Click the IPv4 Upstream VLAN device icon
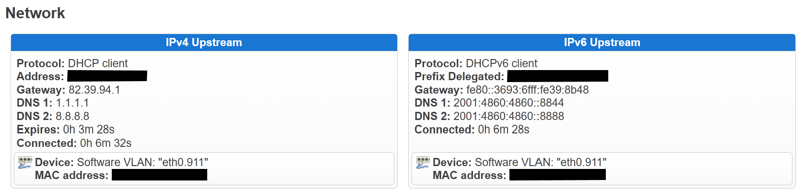The width and height of the screenshot is (803, 192). pyautogui.click(x=24, y=163)
